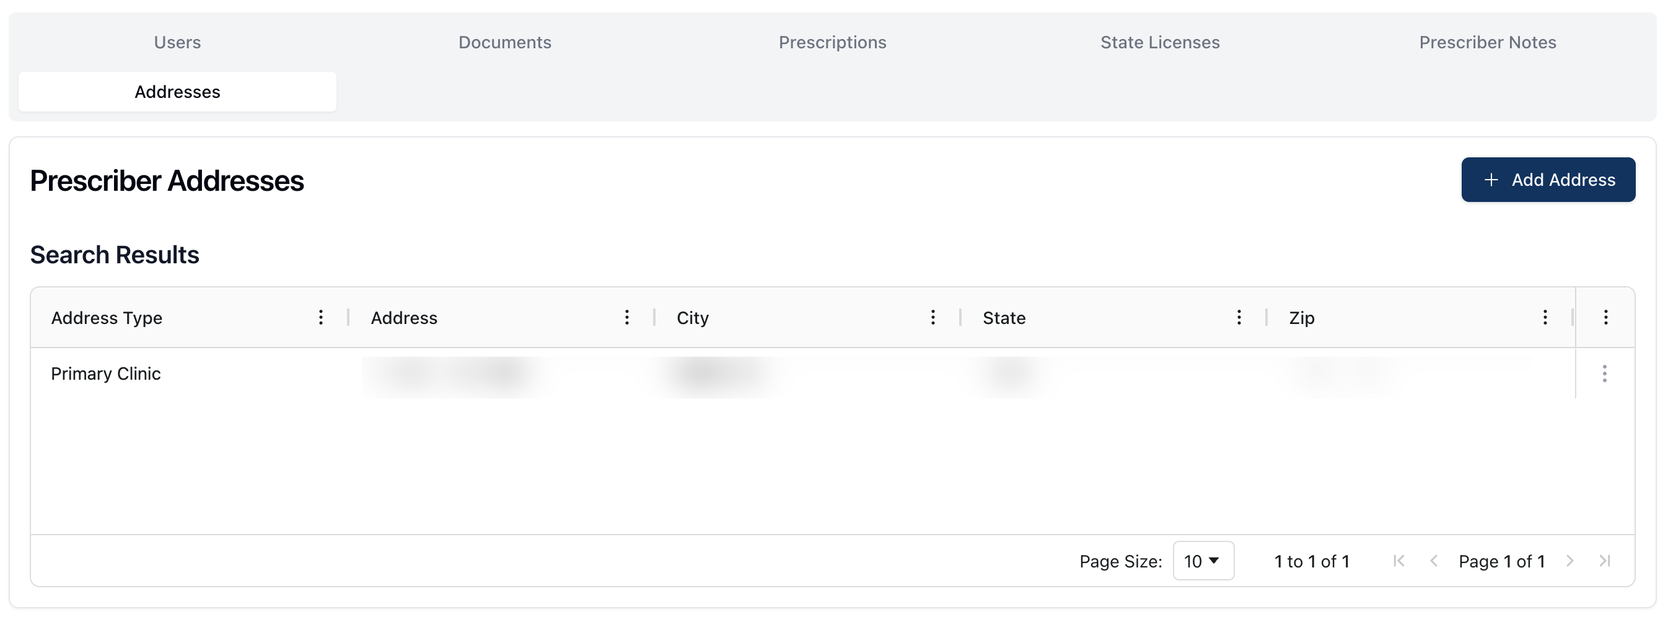Expand the Page Size dropdown
This screenshot has width=1668, height=617.
pos(1203,561)
